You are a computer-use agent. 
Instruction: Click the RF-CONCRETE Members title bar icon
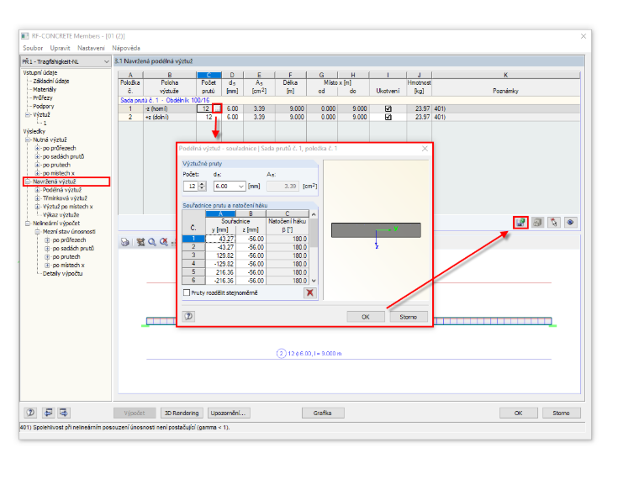pos(25,36)
